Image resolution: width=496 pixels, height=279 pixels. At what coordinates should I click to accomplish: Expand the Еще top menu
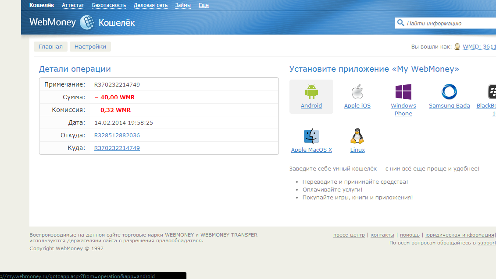point(203,5)
